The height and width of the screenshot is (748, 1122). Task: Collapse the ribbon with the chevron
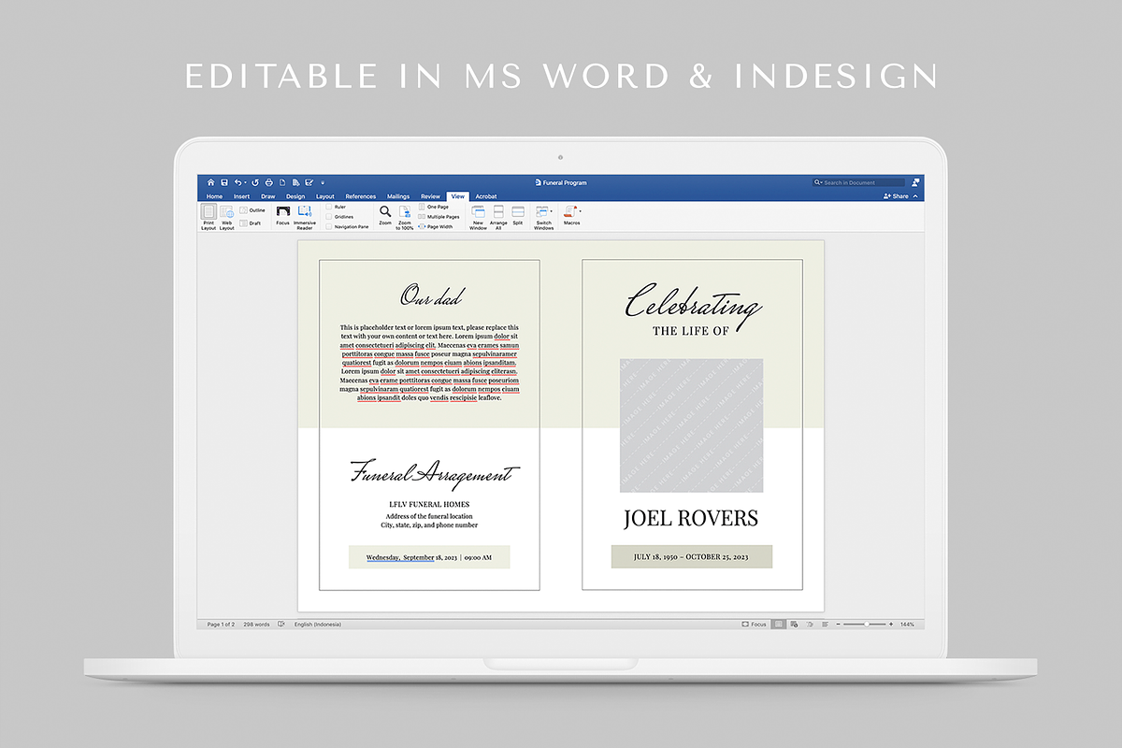(915, 196)
